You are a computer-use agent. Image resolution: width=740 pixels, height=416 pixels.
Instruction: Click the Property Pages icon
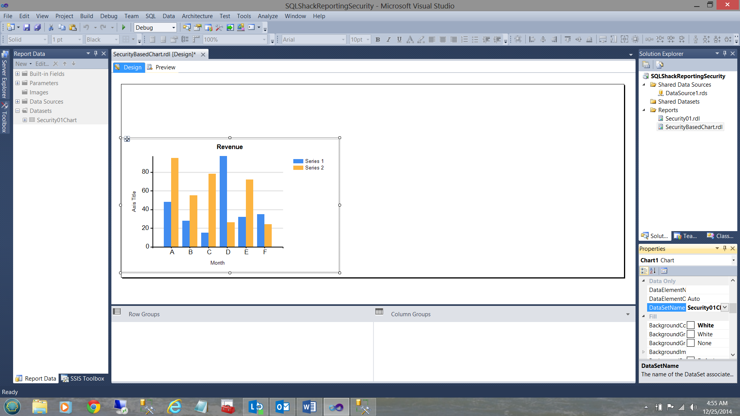[x=664, y=271]
